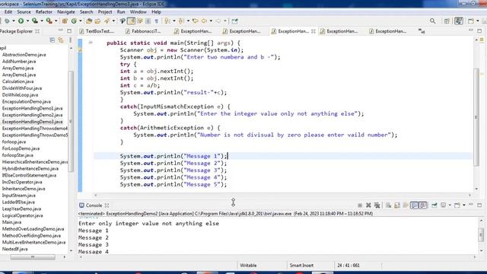
Task: Click the New Java Class icon
Action: [74, 21]
